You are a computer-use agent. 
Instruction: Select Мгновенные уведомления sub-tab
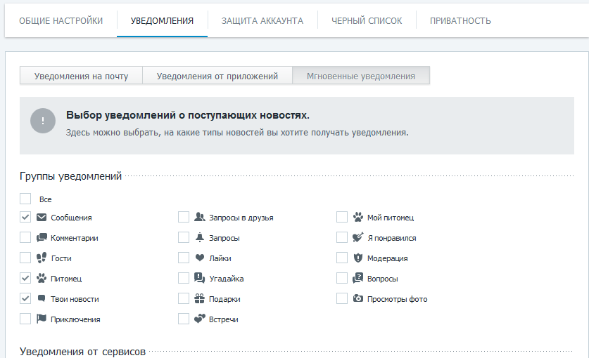coord(361,76)
